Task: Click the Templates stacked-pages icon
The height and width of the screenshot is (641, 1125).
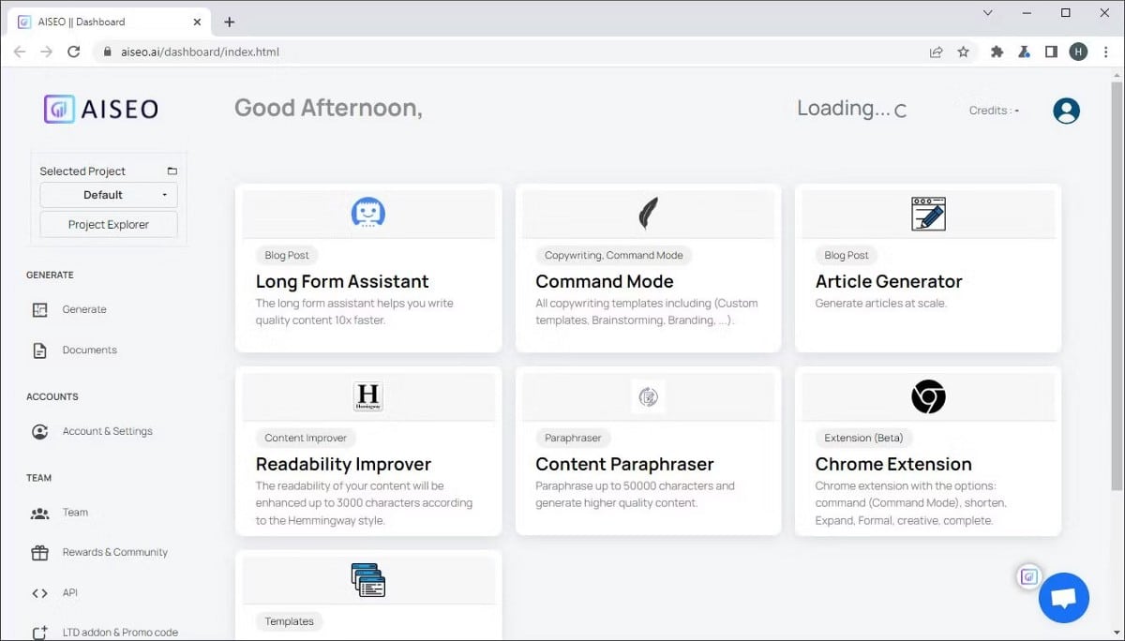Action: 367,579
